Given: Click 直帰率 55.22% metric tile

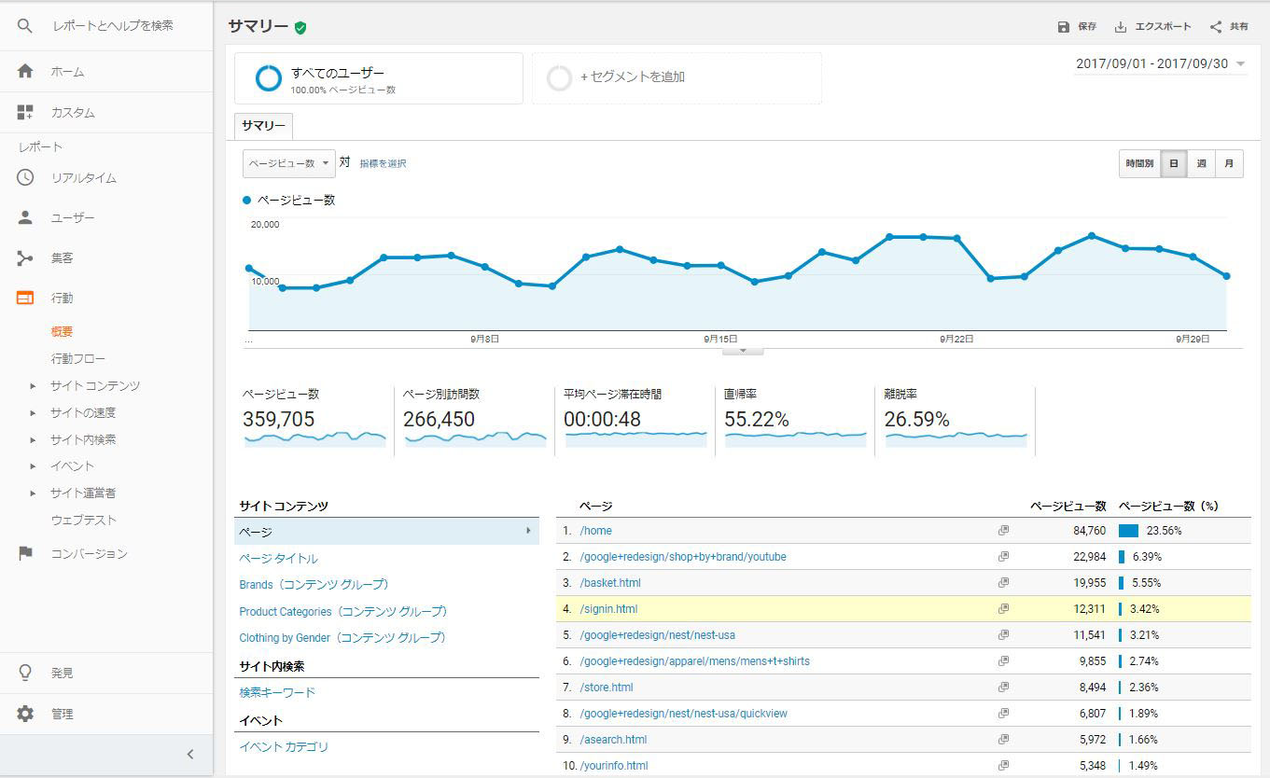Looking at the screenshot, I should click(x=795, y=421).
